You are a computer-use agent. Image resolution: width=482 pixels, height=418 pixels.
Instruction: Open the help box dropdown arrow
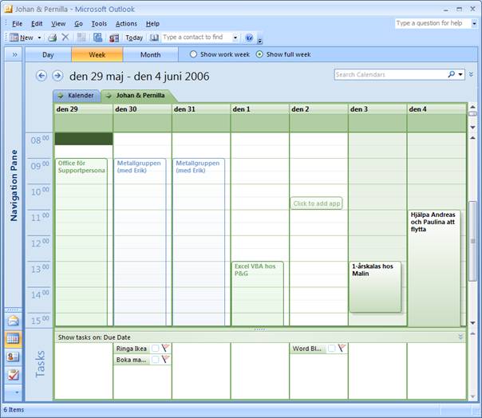coord(474,23)
